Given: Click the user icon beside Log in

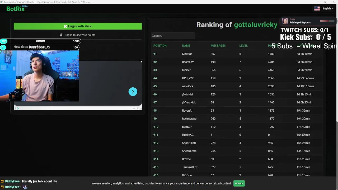Looking at the screenshot, I should [x=61, y=35].
